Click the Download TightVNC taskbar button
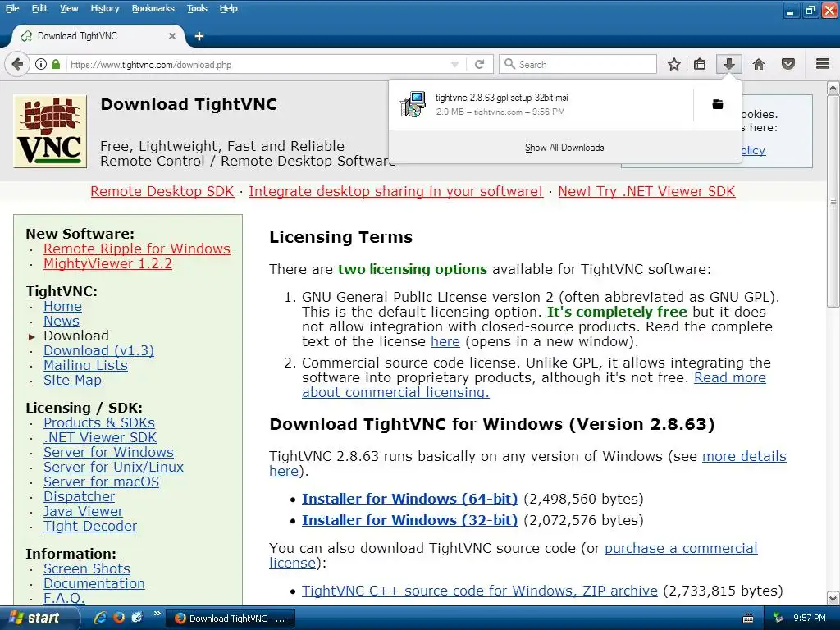The height and width of the screenshot is (630, 840). [230, 619]
